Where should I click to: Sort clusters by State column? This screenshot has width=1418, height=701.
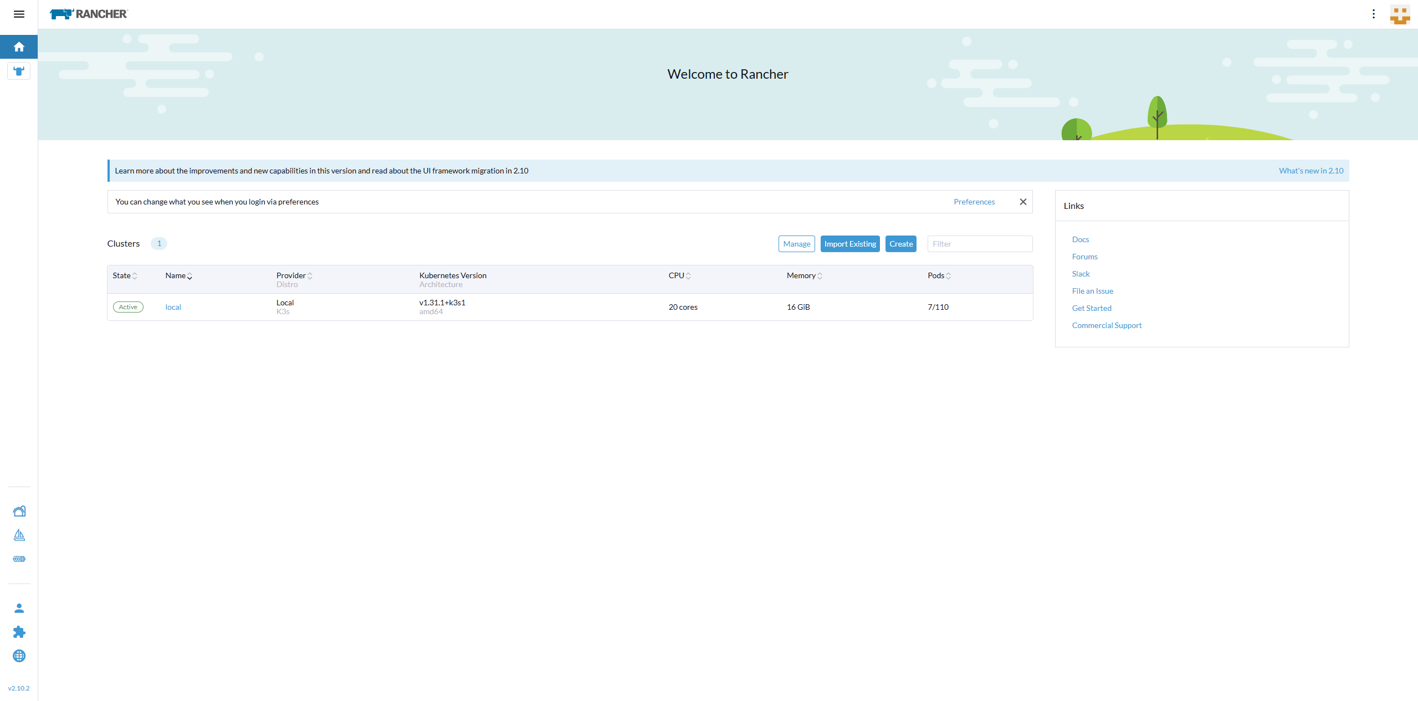point(125,275)
